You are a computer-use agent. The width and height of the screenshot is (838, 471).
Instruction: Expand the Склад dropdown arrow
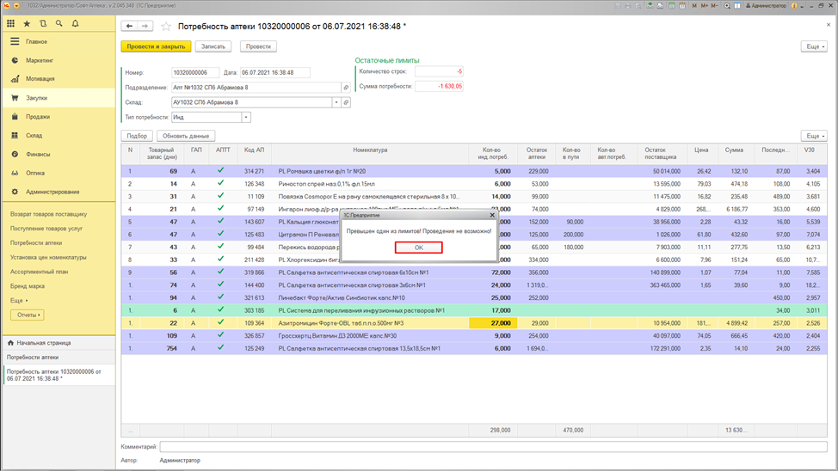(x=336, y=102)
